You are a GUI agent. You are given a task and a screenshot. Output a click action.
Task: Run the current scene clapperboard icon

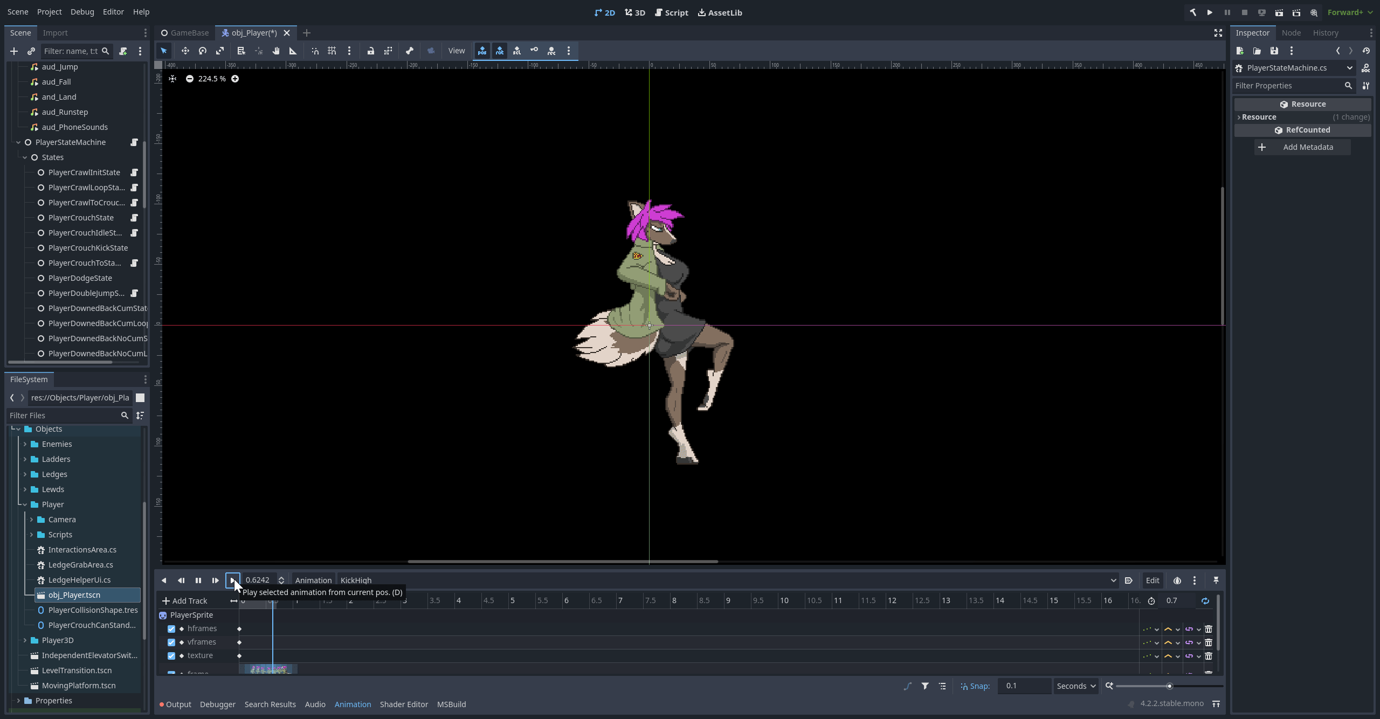[x=1279, y=12]
